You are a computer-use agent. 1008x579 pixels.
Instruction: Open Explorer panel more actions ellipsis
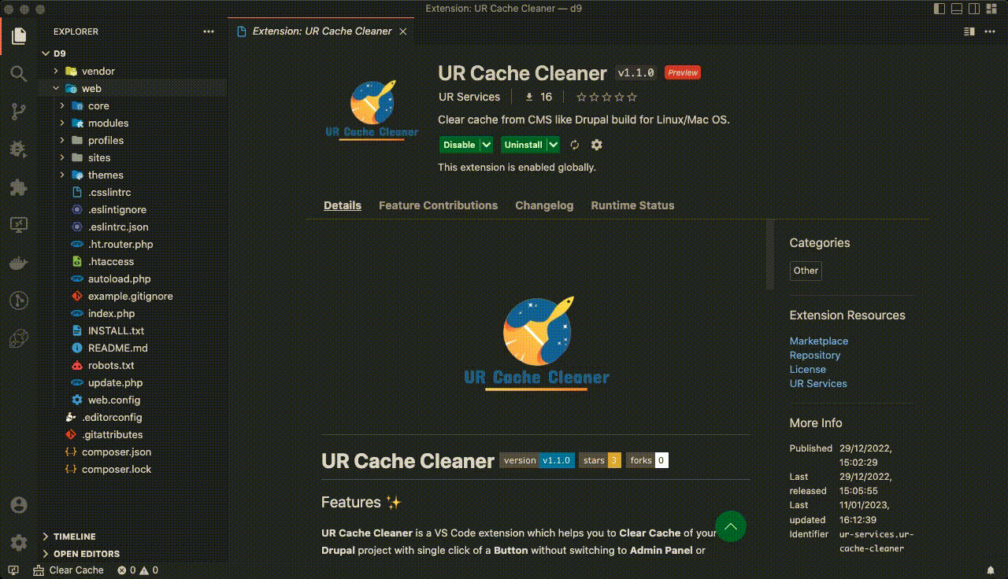[x=208, y=31]
